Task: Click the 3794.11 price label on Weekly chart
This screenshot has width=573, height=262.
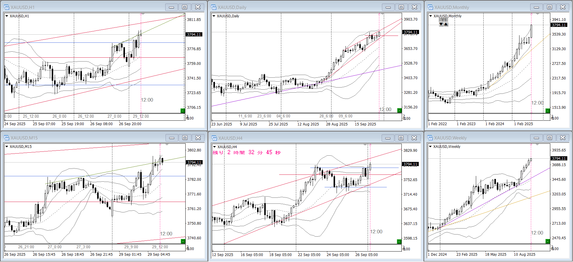Action: pyautogui.click(x=559, y=158)
